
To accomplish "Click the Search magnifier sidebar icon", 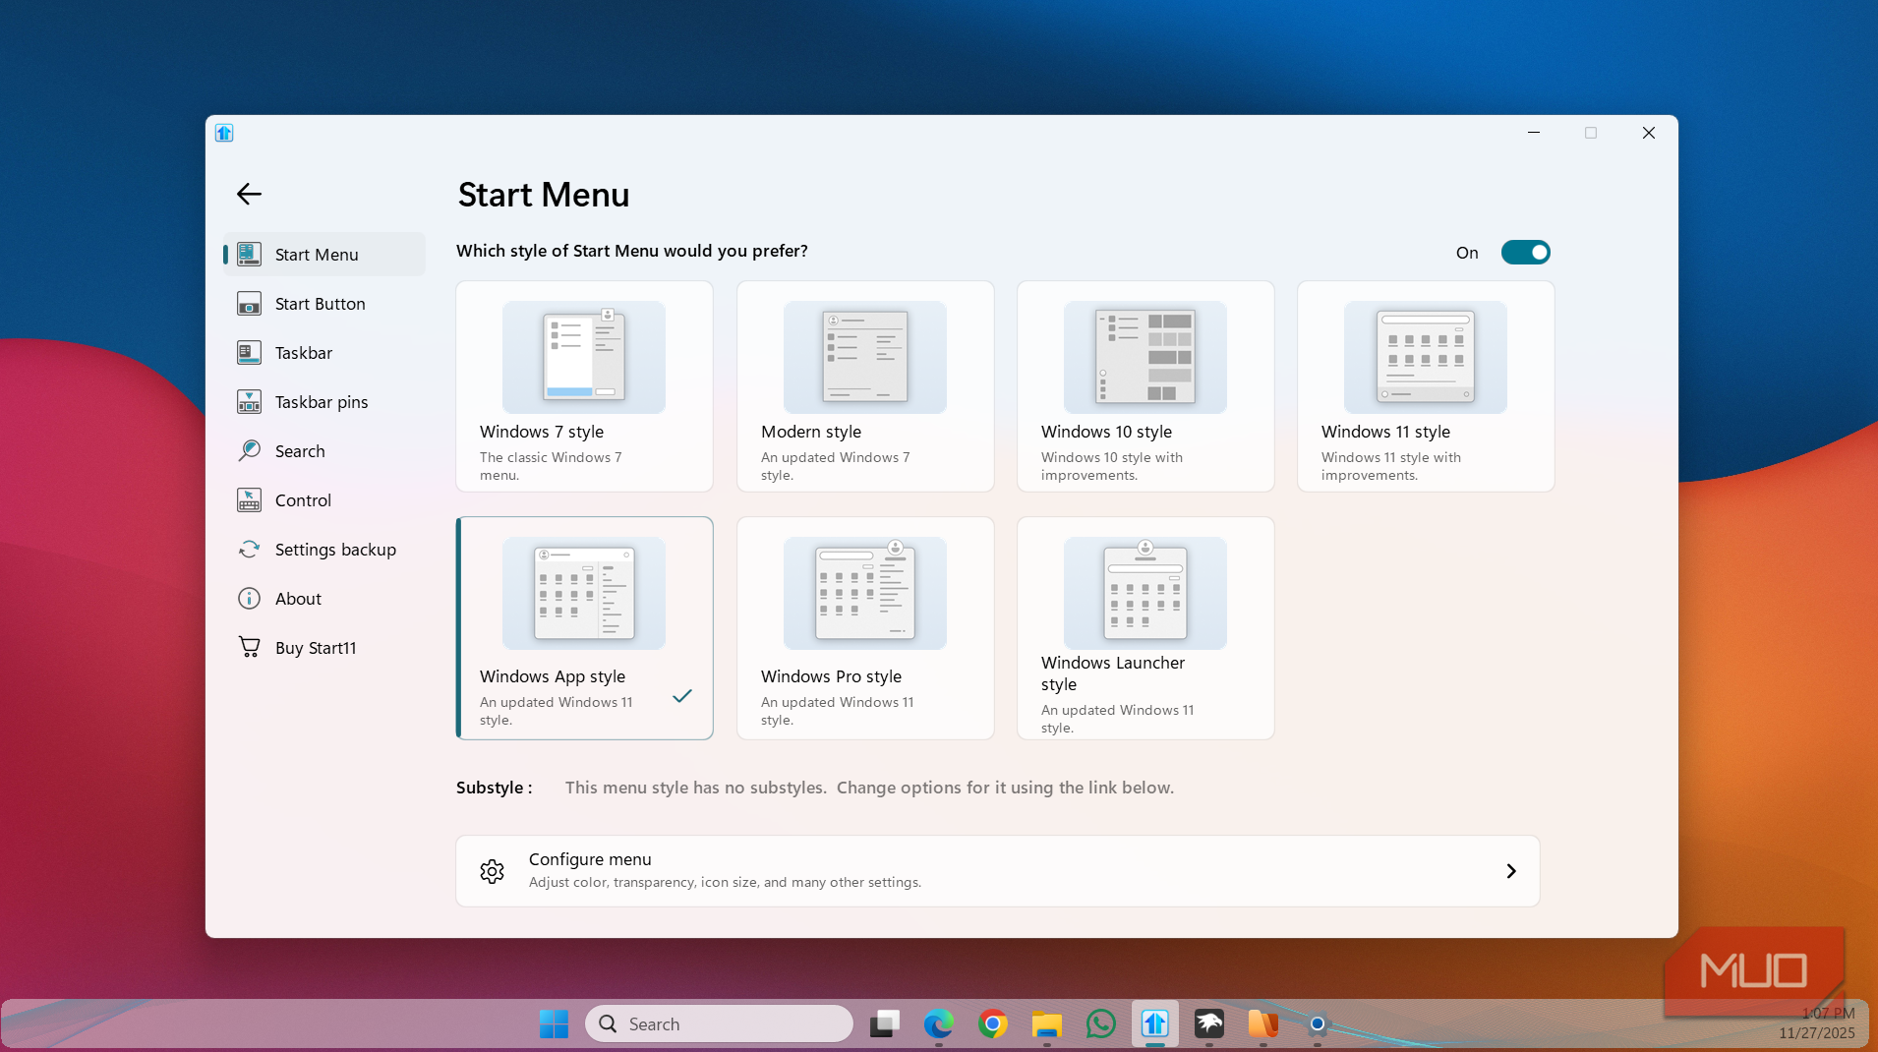I will tap(250, 451).
